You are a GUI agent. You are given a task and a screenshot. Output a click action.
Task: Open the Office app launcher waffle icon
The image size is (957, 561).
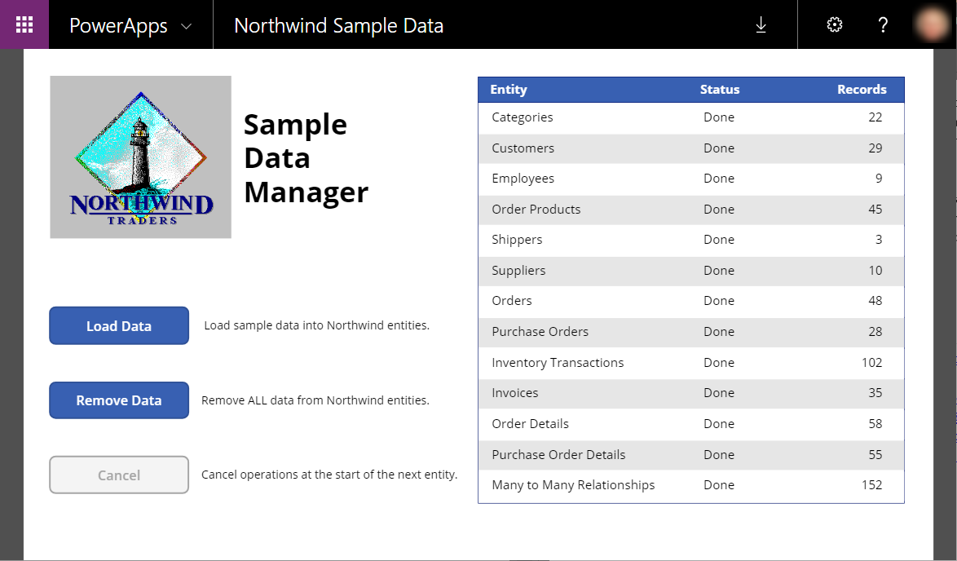(24, 24)
